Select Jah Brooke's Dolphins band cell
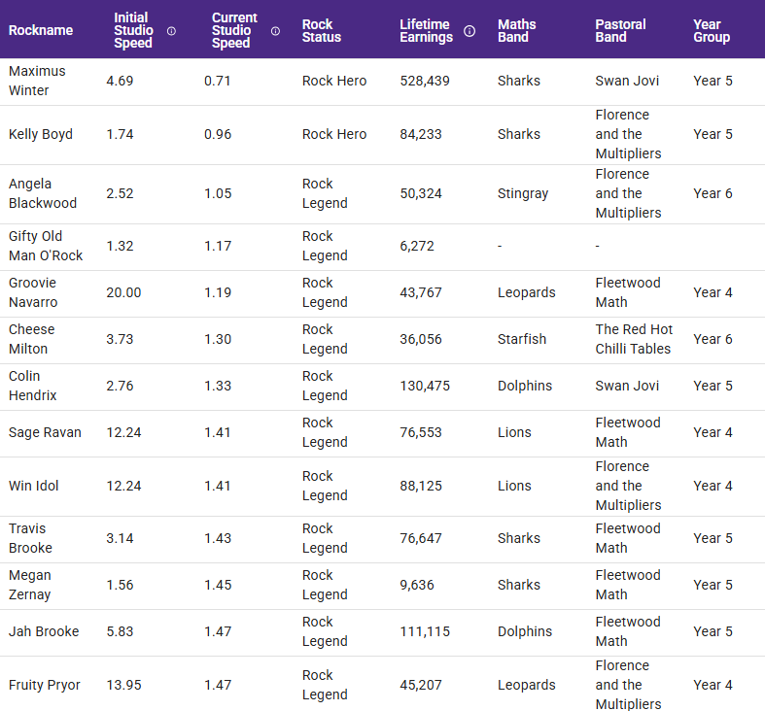 coord(525,631)
